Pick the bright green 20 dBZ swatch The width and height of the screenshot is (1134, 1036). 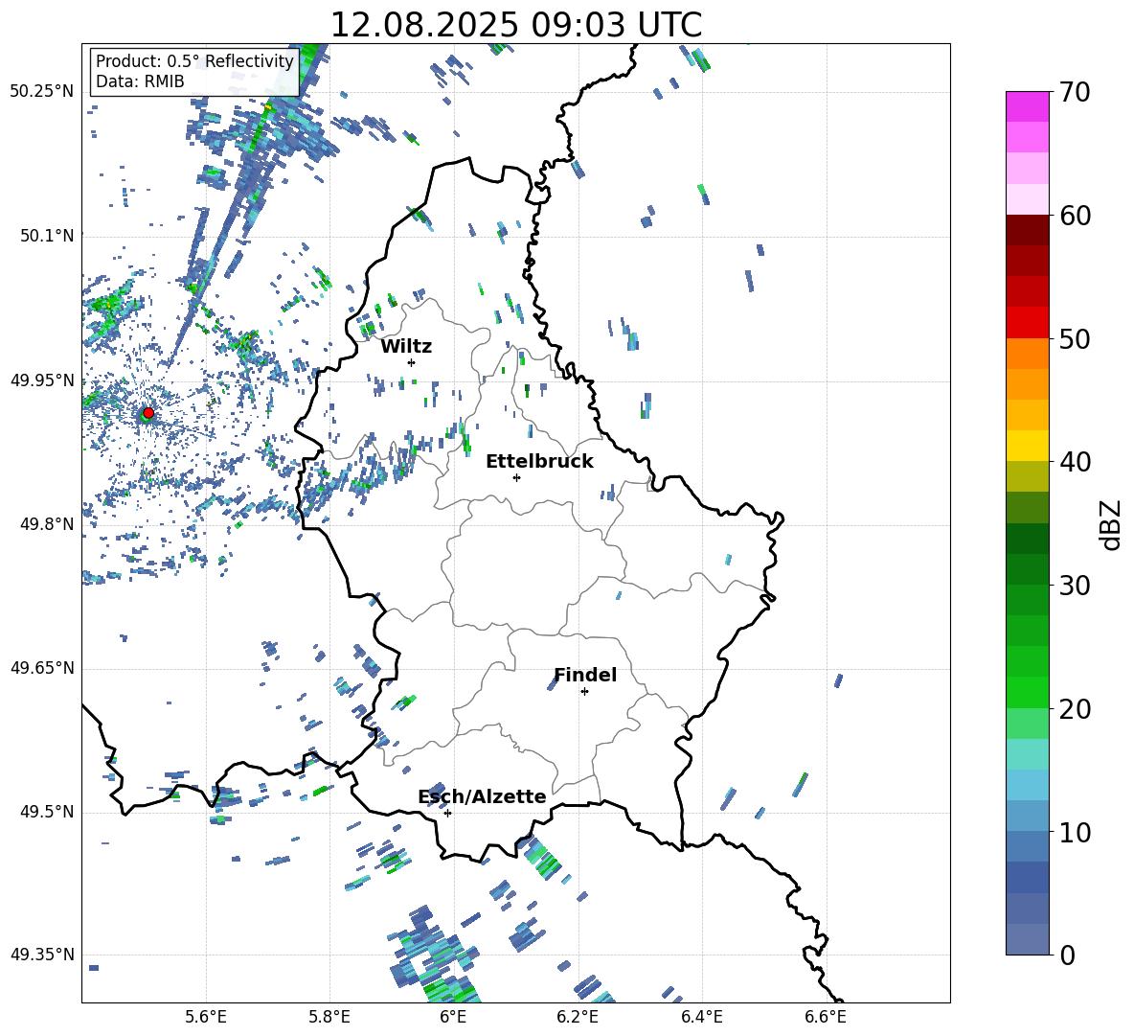tap(1027, 692)
